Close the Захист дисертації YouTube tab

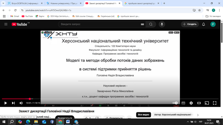[119, 3]
